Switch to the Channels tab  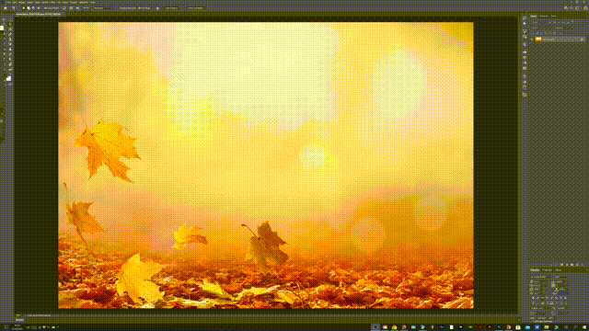[x=544, y=17]
